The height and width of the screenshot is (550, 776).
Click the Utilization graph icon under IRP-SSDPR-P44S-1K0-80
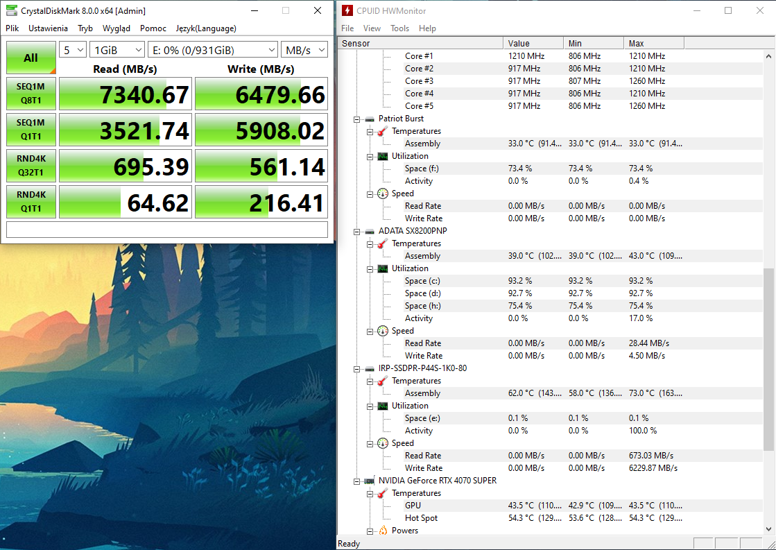click(x=383, y=406)
